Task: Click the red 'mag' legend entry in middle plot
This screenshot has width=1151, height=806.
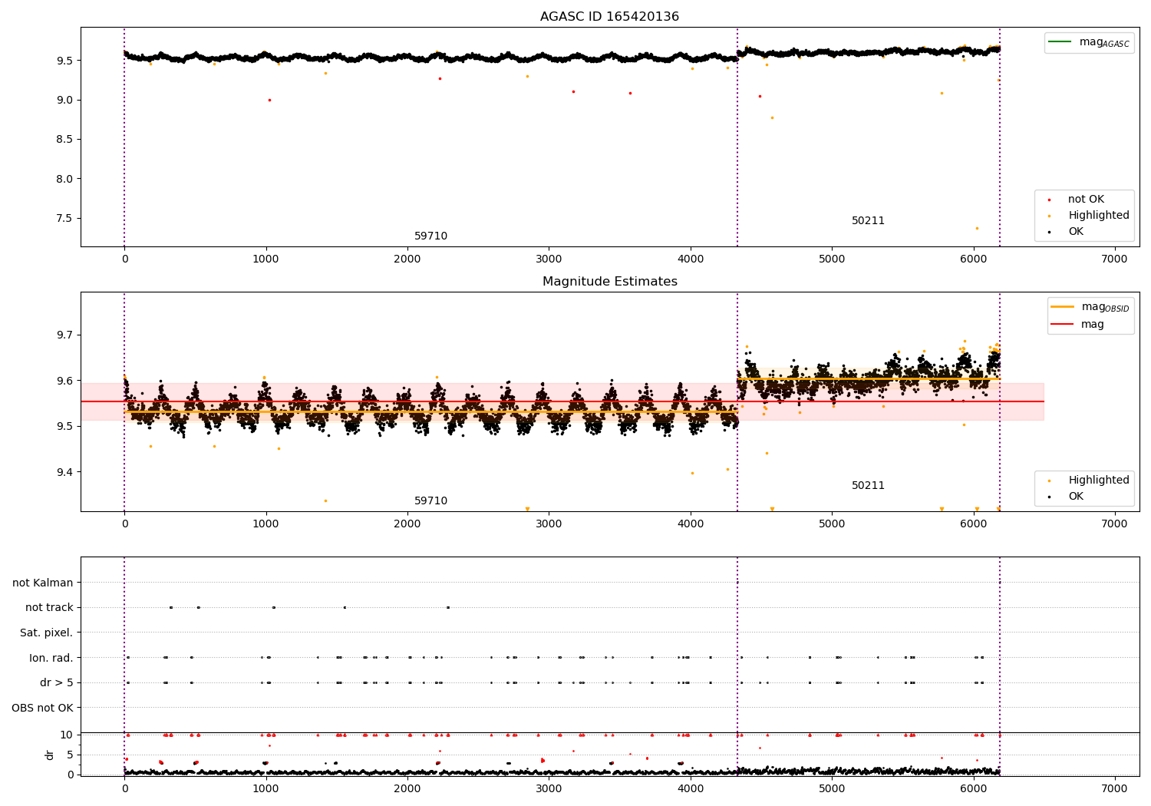Action: pyautogui.click(x=1078, y=325)
